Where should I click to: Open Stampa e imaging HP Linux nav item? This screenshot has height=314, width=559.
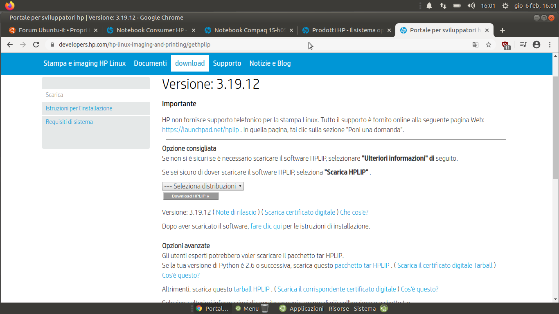point(85,63)
